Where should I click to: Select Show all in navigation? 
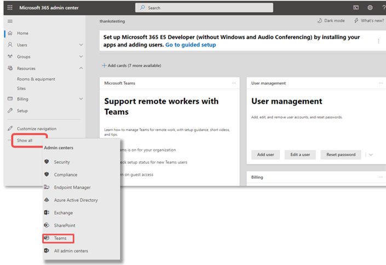[x=25, y=140]
